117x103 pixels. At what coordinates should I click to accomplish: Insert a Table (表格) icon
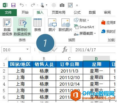38,25
